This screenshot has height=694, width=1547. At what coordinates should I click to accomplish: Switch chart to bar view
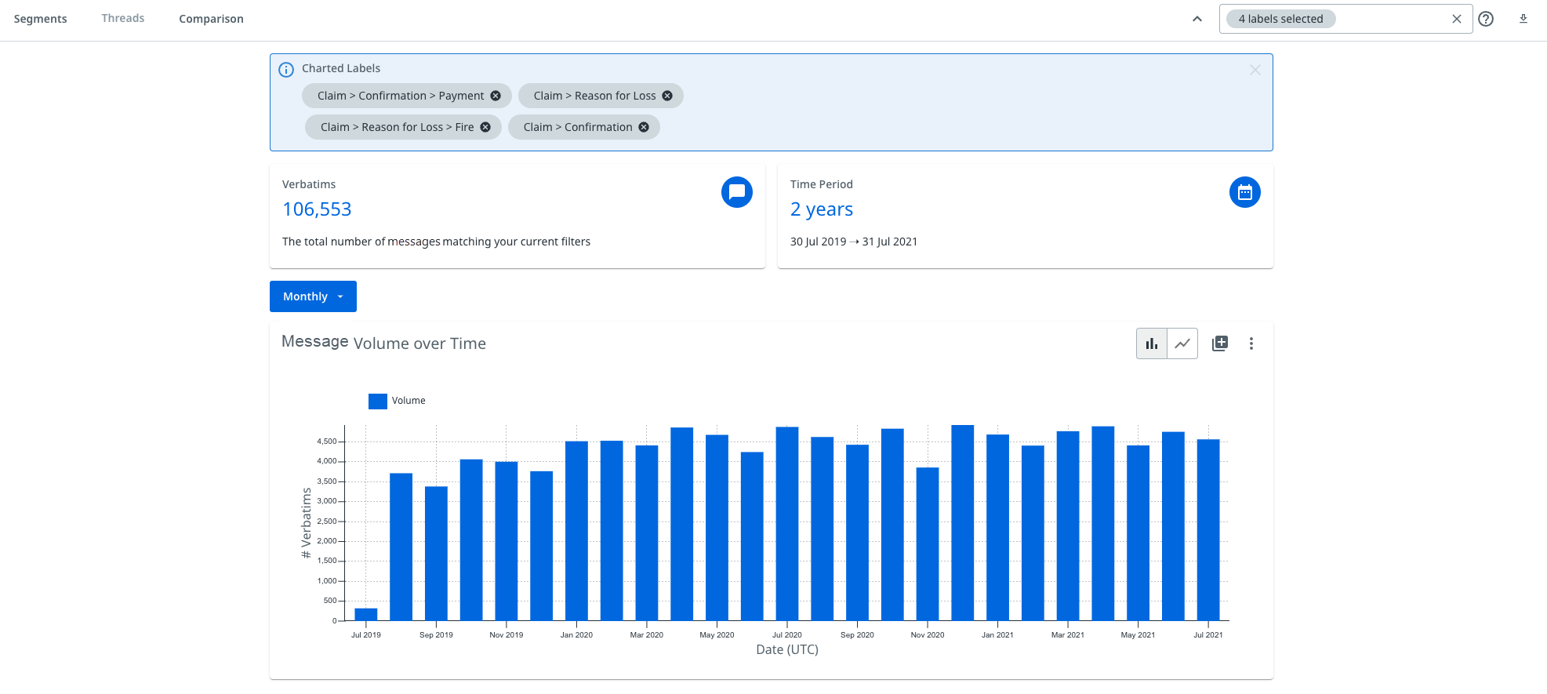[x=1152, y=343]
